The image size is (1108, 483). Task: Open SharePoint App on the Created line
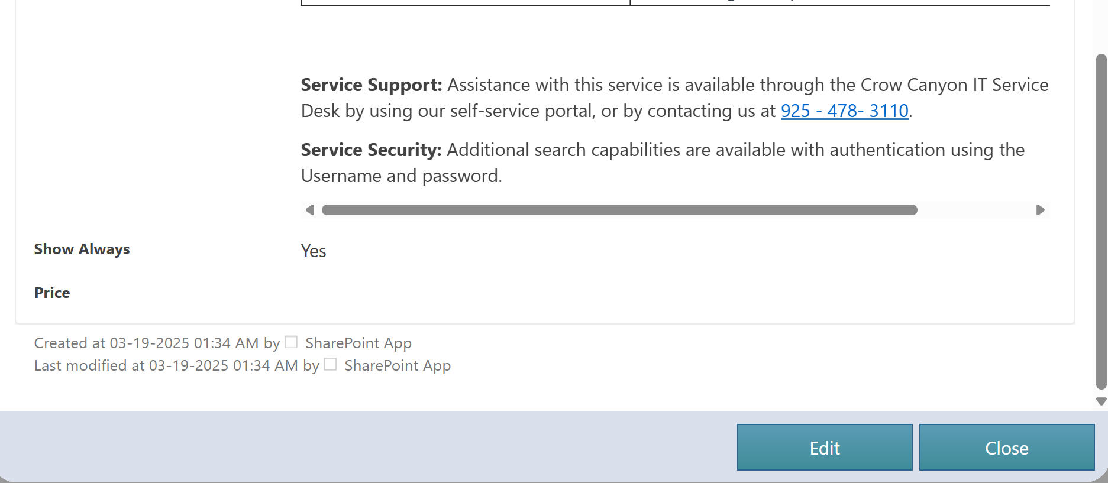click(x=358, y=343)
